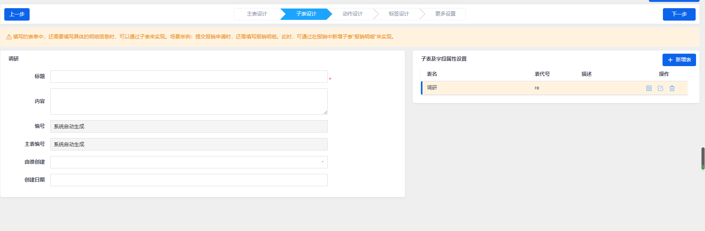Click the edit icon in 调研 row
The height and width of the screenshot is (231, 705).
(x=661, y=88)
